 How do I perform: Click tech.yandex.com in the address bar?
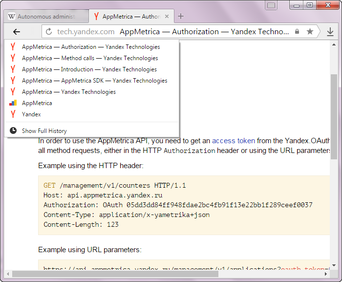(x=85, y=32)
